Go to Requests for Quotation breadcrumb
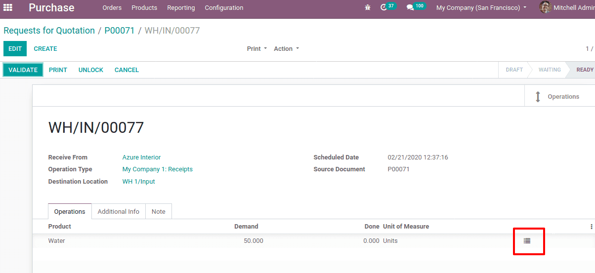 pyautogui.click(x=49, y=31)
